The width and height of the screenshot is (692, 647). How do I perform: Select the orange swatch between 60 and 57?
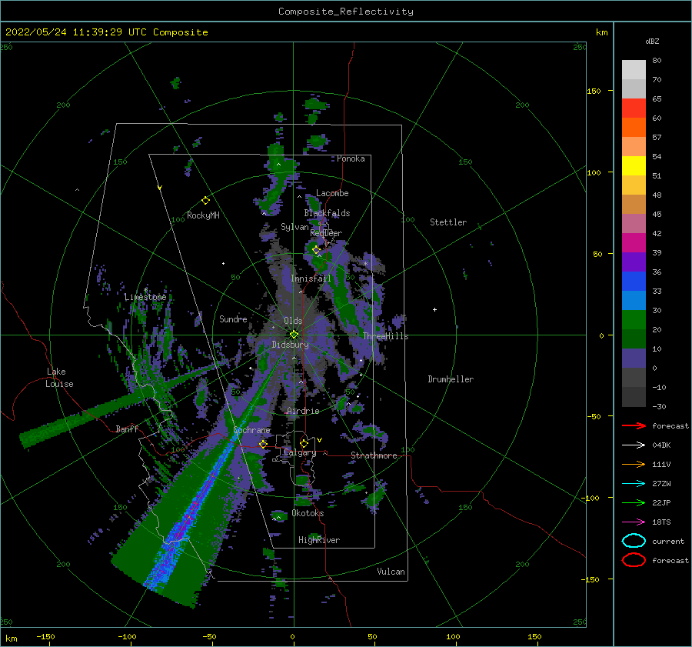pos(634,127)
